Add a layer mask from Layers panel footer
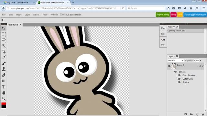The width and height of the screenshot is (207, 116). pyautogui.click(x=186, y=114)
